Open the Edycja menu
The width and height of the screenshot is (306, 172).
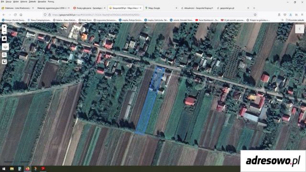9,1
